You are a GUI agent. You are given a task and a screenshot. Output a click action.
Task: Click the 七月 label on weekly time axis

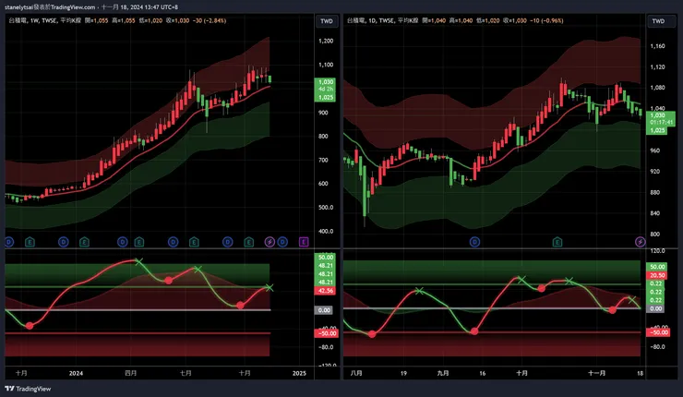pos(186,373)
